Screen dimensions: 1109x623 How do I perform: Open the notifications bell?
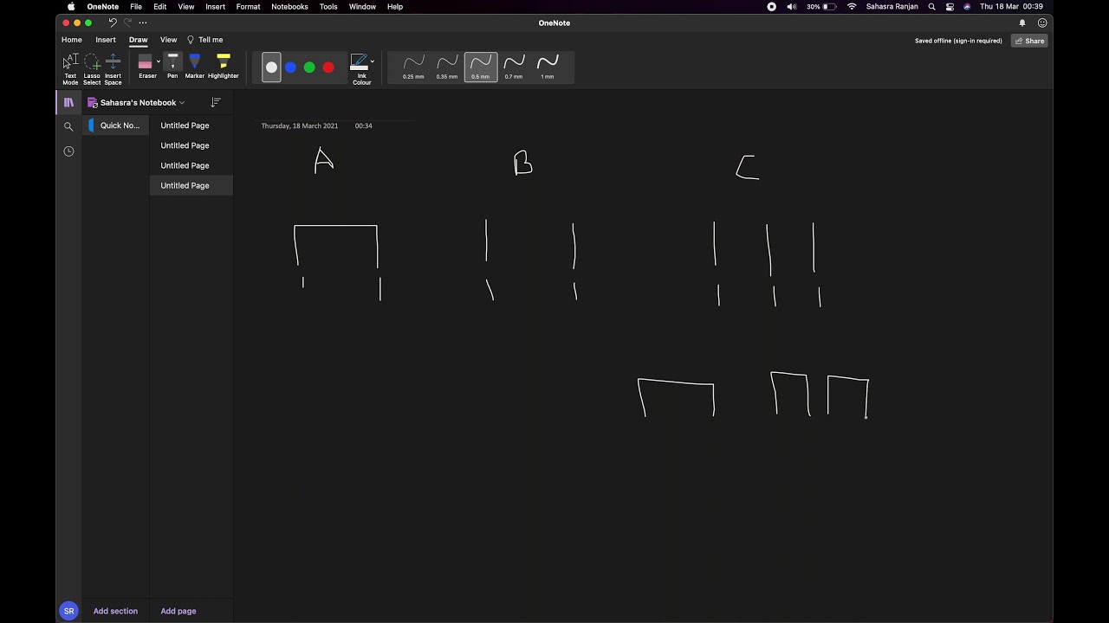(1022, 23)
